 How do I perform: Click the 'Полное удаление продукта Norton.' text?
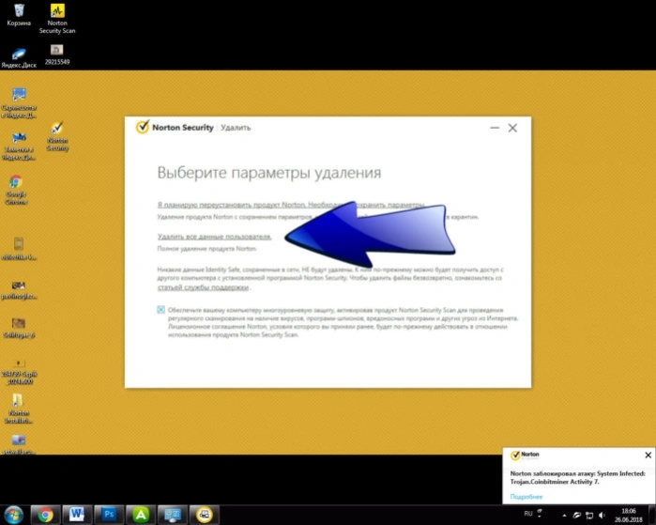[x=207, y=249]
